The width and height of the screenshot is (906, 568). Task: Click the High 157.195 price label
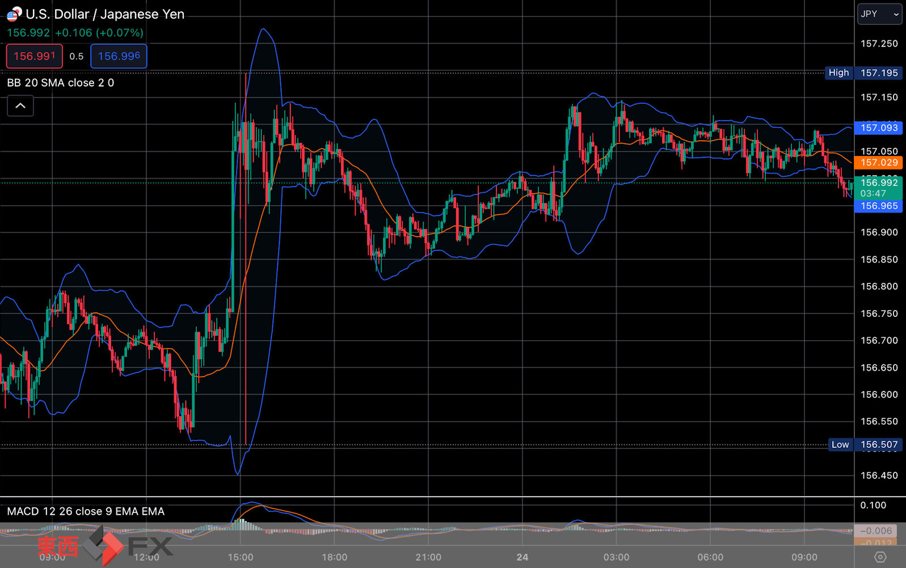863,73
